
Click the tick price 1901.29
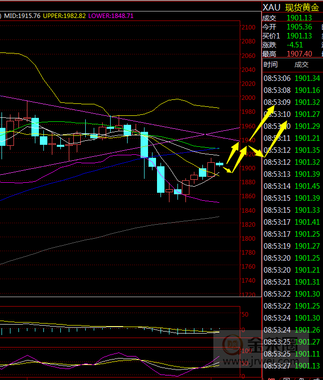[x=307, y=126]
